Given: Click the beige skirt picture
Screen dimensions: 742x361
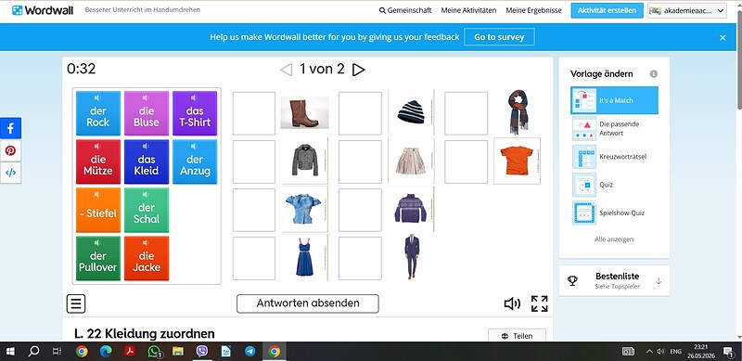Looking at the screenshot, I should click(411, 161).
